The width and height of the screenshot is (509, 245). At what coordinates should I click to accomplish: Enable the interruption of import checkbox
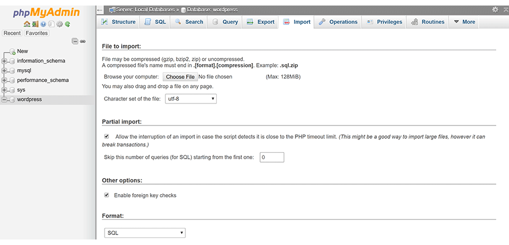pos(106,137)
